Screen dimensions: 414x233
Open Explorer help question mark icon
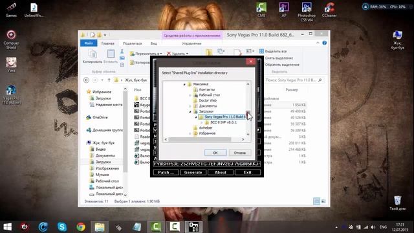325,43
